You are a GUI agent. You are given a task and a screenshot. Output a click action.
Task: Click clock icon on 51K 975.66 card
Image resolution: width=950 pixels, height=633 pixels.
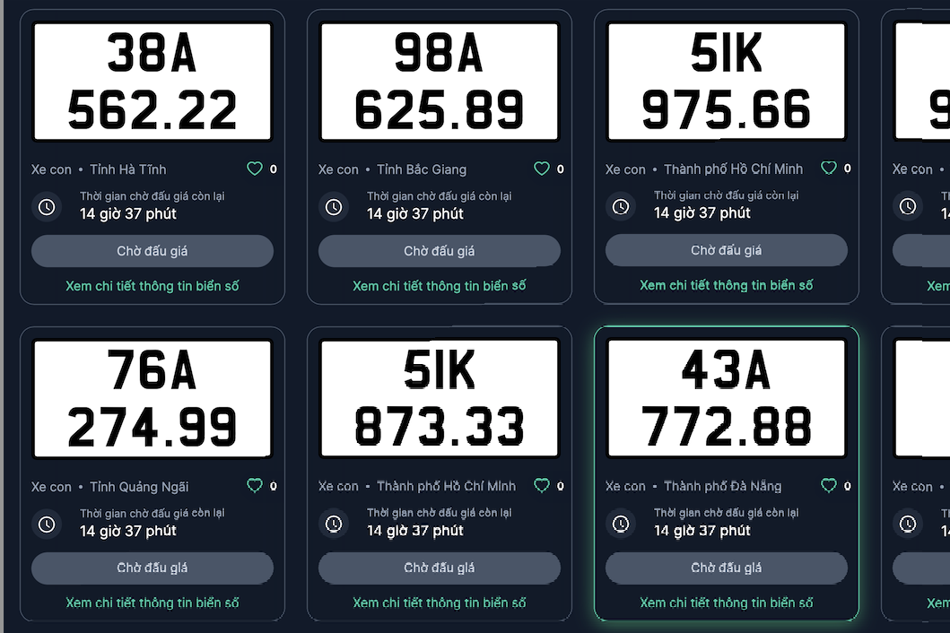(x=621, y=207)
